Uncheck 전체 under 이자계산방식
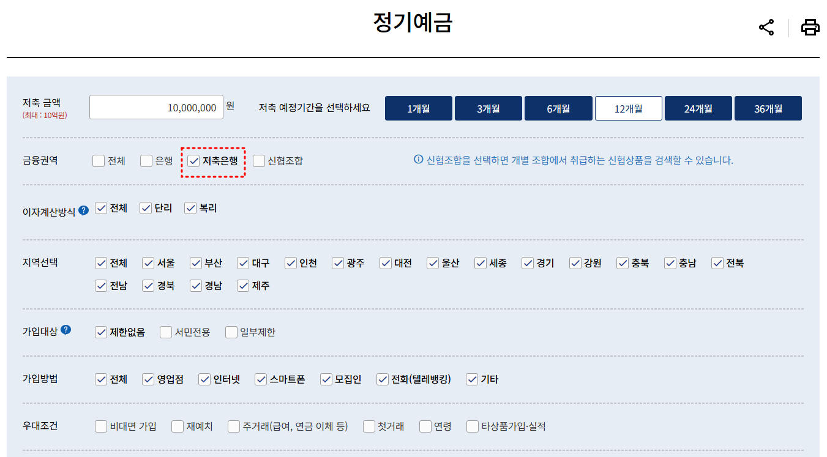 tap(101, 208)
